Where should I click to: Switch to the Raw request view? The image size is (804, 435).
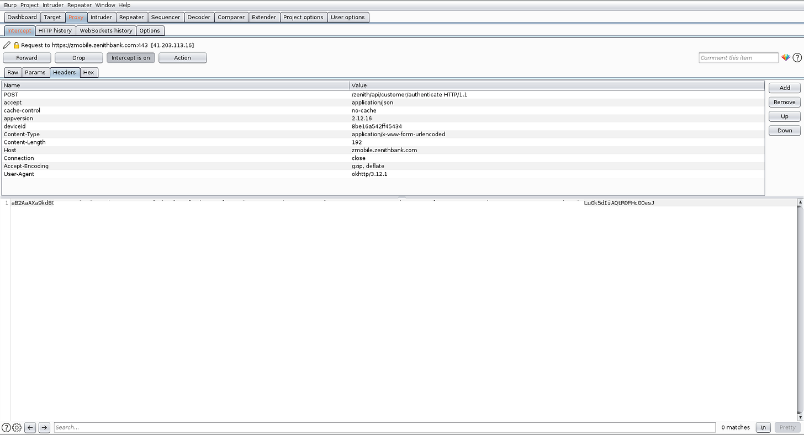13,72
